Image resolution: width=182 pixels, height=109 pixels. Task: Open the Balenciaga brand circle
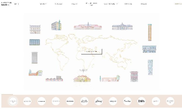coord(70,101)
